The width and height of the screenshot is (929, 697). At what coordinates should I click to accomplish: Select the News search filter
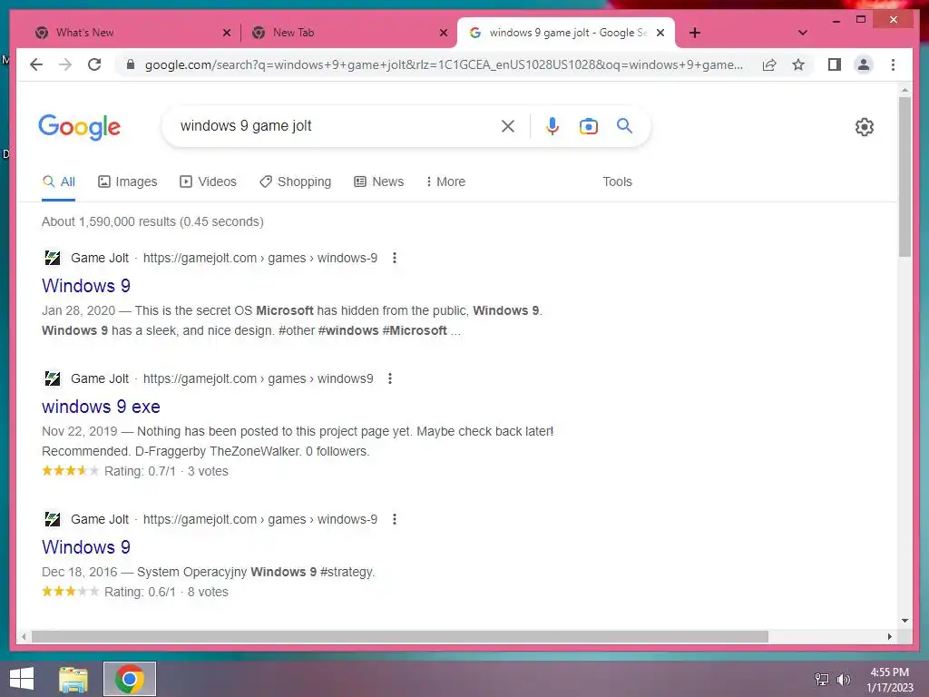tap(378, 182)
